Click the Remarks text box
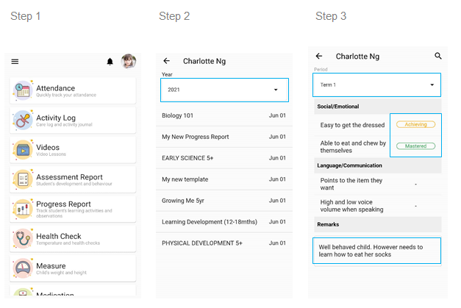The width and height of the screenshot is (461, 308). click(376, 251)
